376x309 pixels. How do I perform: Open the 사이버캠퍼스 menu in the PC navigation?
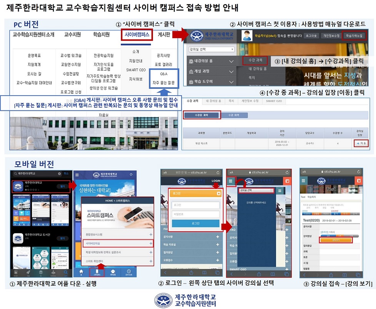[x=137, y=35]
